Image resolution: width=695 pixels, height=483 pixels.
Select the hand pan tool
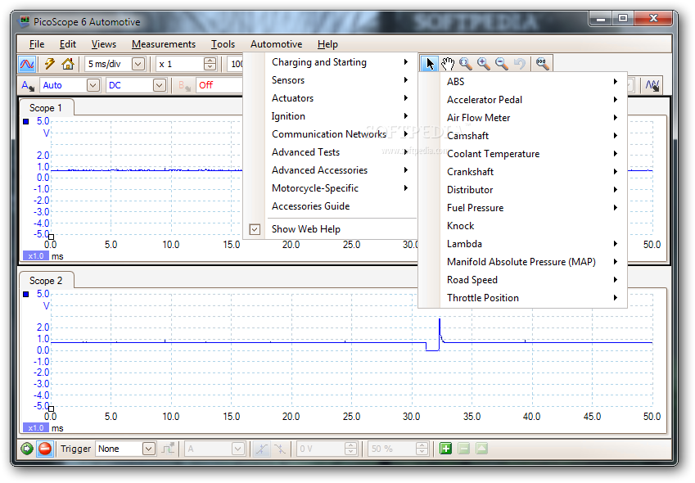pyautogui.click(x=448, y=64)
